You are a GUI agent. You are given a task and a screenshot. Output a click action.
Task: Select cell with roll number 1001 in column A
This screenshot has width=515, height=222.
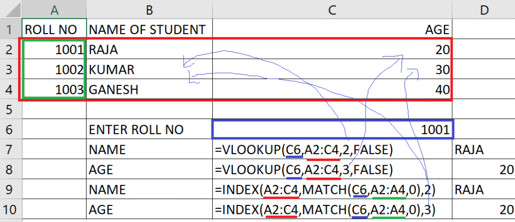[54, 50]
